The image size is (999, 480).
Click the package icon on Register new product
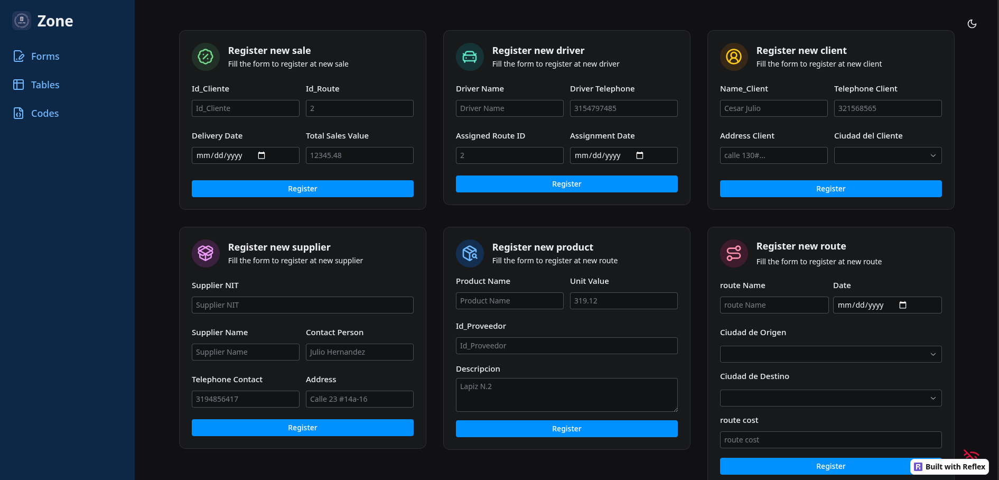[x=470, y=253]
